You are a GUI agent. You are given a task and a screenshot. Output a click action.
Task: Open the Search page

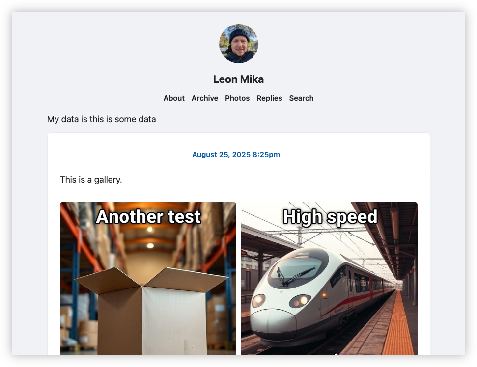[x=301, y=98]
